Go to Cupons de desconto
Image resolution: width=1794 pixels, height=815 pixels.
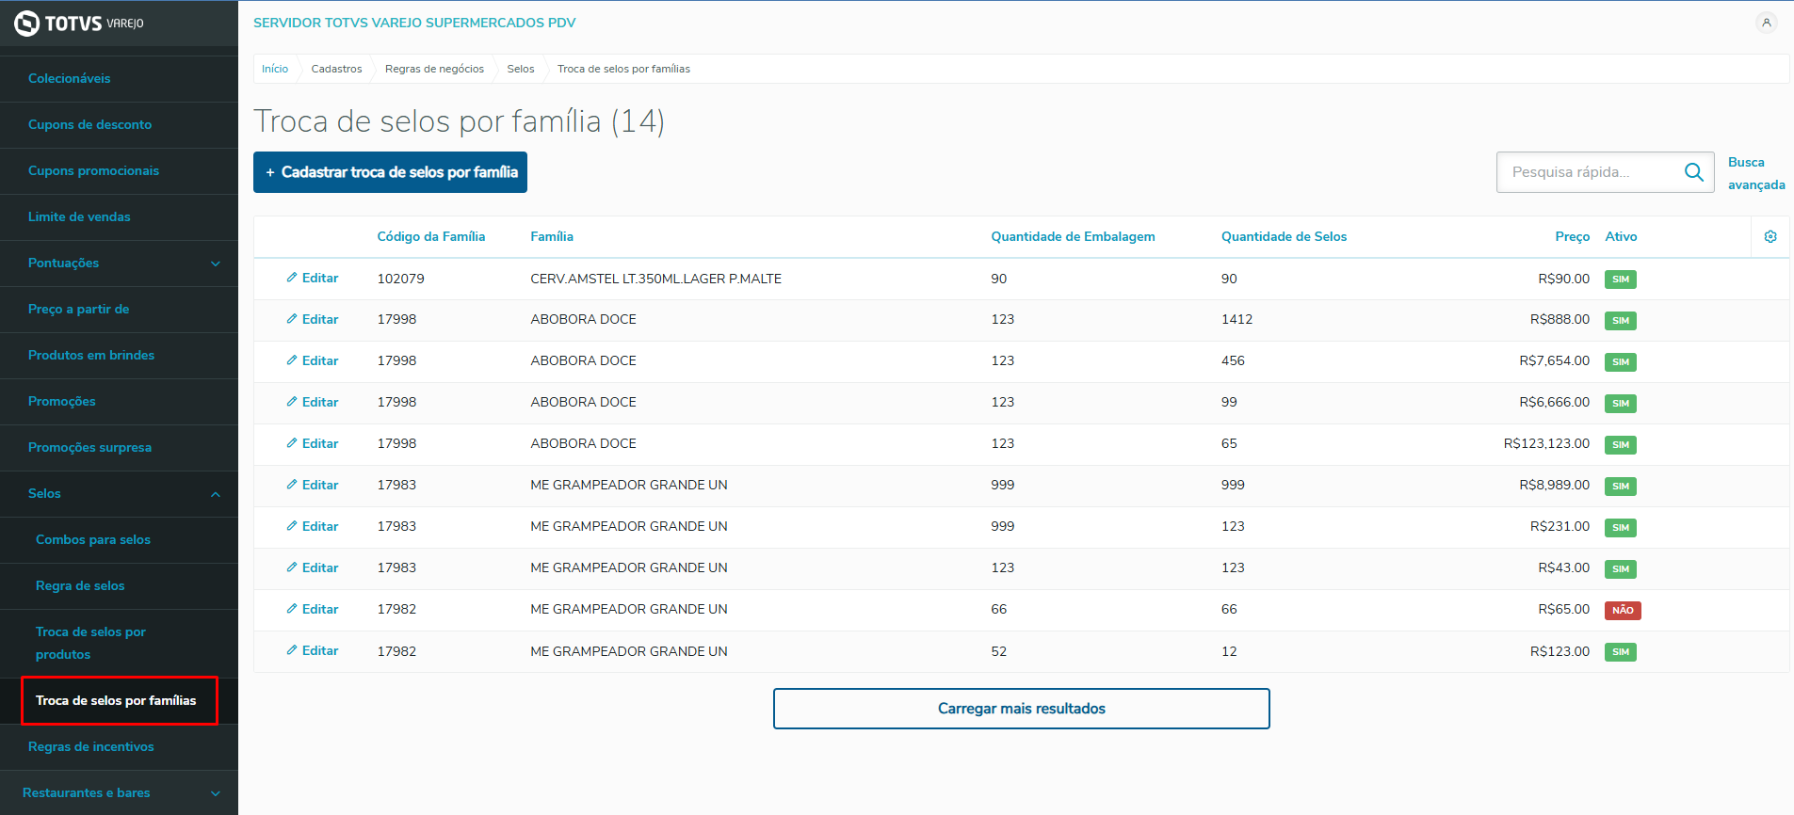pos(90,125)
